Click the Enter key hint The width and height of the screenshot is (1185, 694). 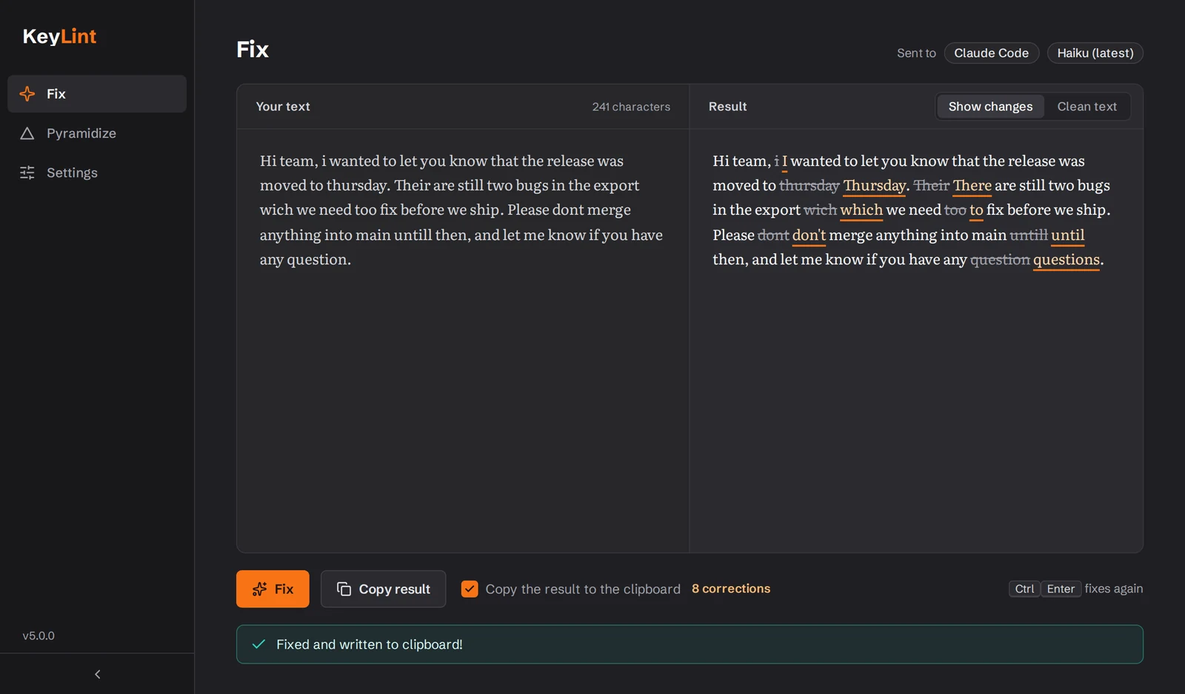coord(1061,589)
